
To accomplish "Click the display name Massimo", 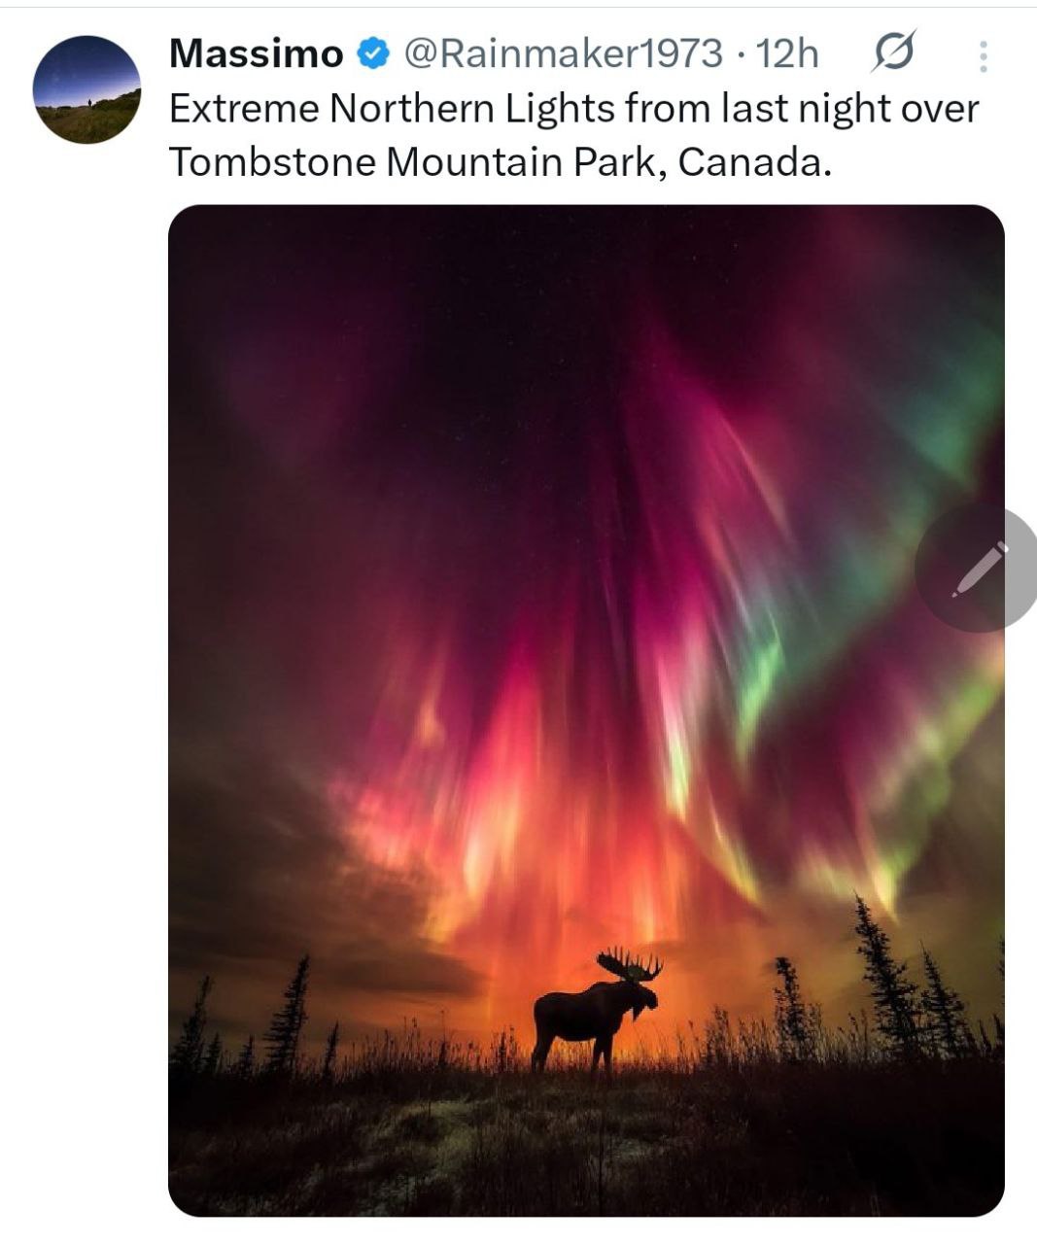I will pos(256,54).
